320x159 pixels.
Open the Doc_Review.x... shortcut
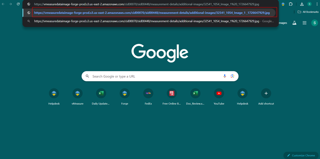195,97
